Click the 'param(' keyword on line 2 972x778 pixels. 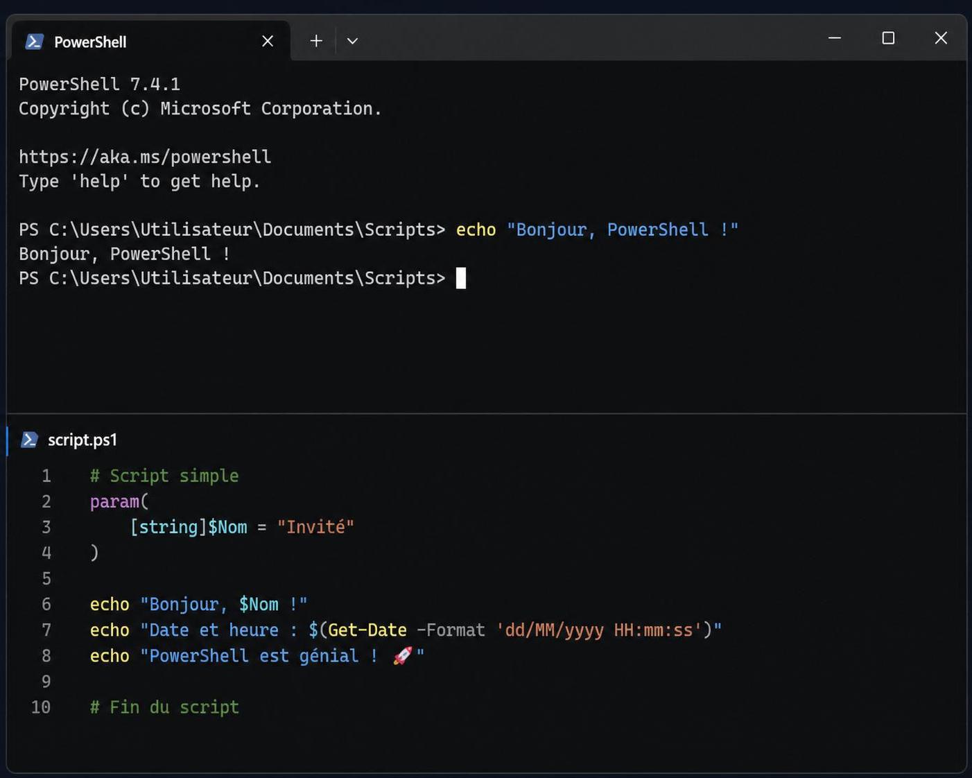[119, 501]
